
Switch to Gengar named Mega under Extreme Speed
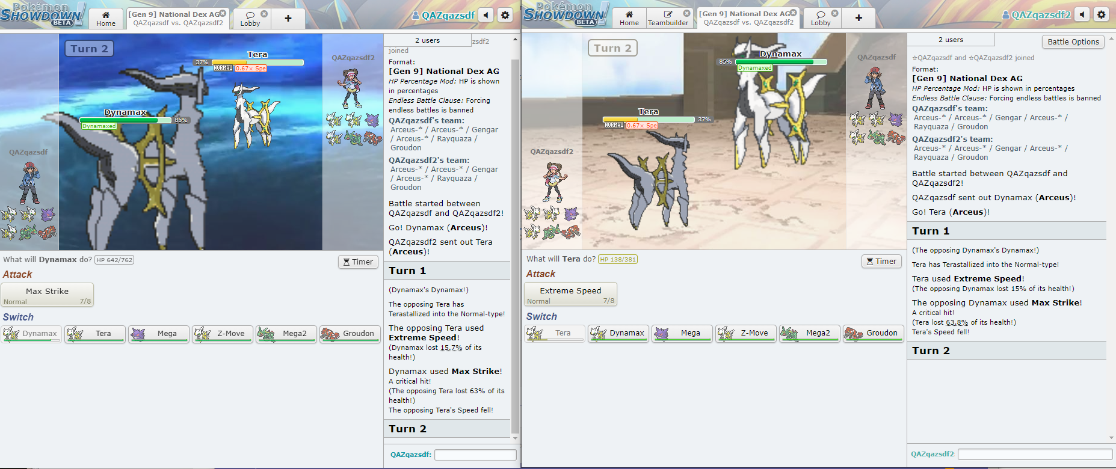click(x=682, y=333)
